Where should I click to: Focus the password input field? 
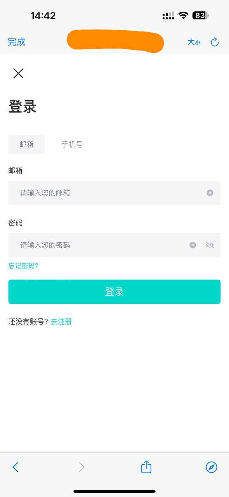[97, 245]
